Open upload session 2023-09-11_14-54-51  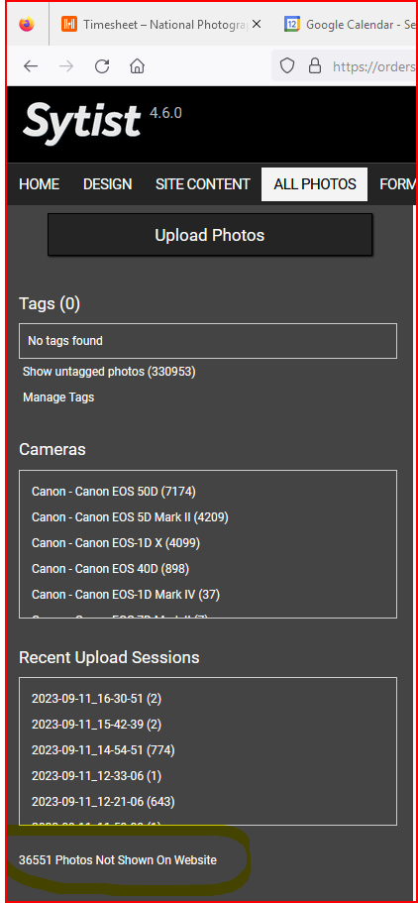(x=103, y=749)
